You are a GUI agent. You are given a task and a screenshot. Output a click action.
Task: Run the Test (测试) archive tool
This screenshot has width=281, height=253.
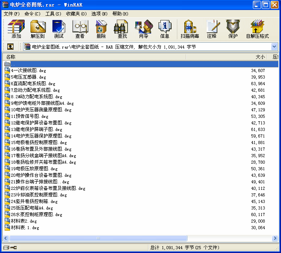pyautogui.click(x=59, y=29)
